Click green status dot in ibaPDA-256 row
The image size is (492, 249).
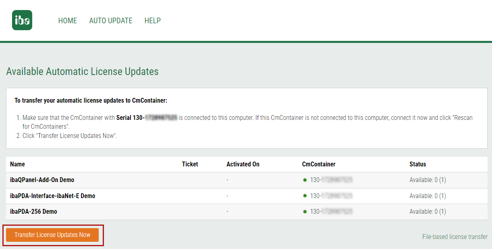305,211
